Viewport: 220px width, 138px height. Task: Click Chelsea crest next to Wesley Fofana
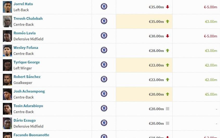104,50
